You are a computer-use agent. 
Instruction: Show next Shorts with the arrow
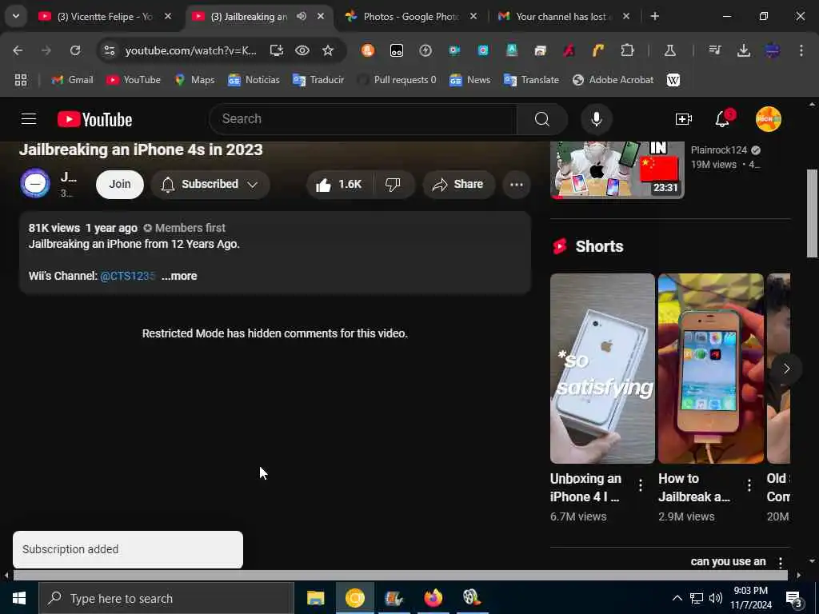click(786, 369)
